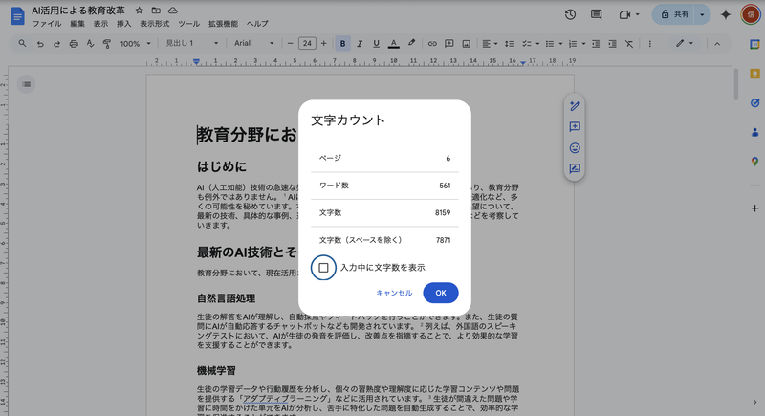Star this document

click(140, 11)
